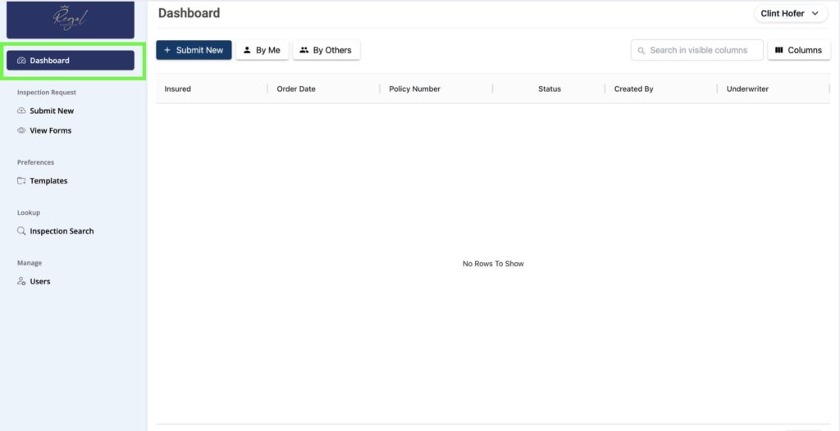Click the group icon on By Others button

(x=304, y=50)
